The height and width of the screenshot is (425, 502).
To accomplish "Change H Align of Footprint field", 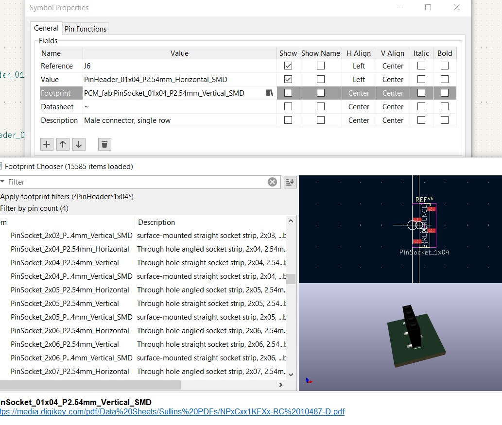I will pyautogui.click(x=359, y=93).
